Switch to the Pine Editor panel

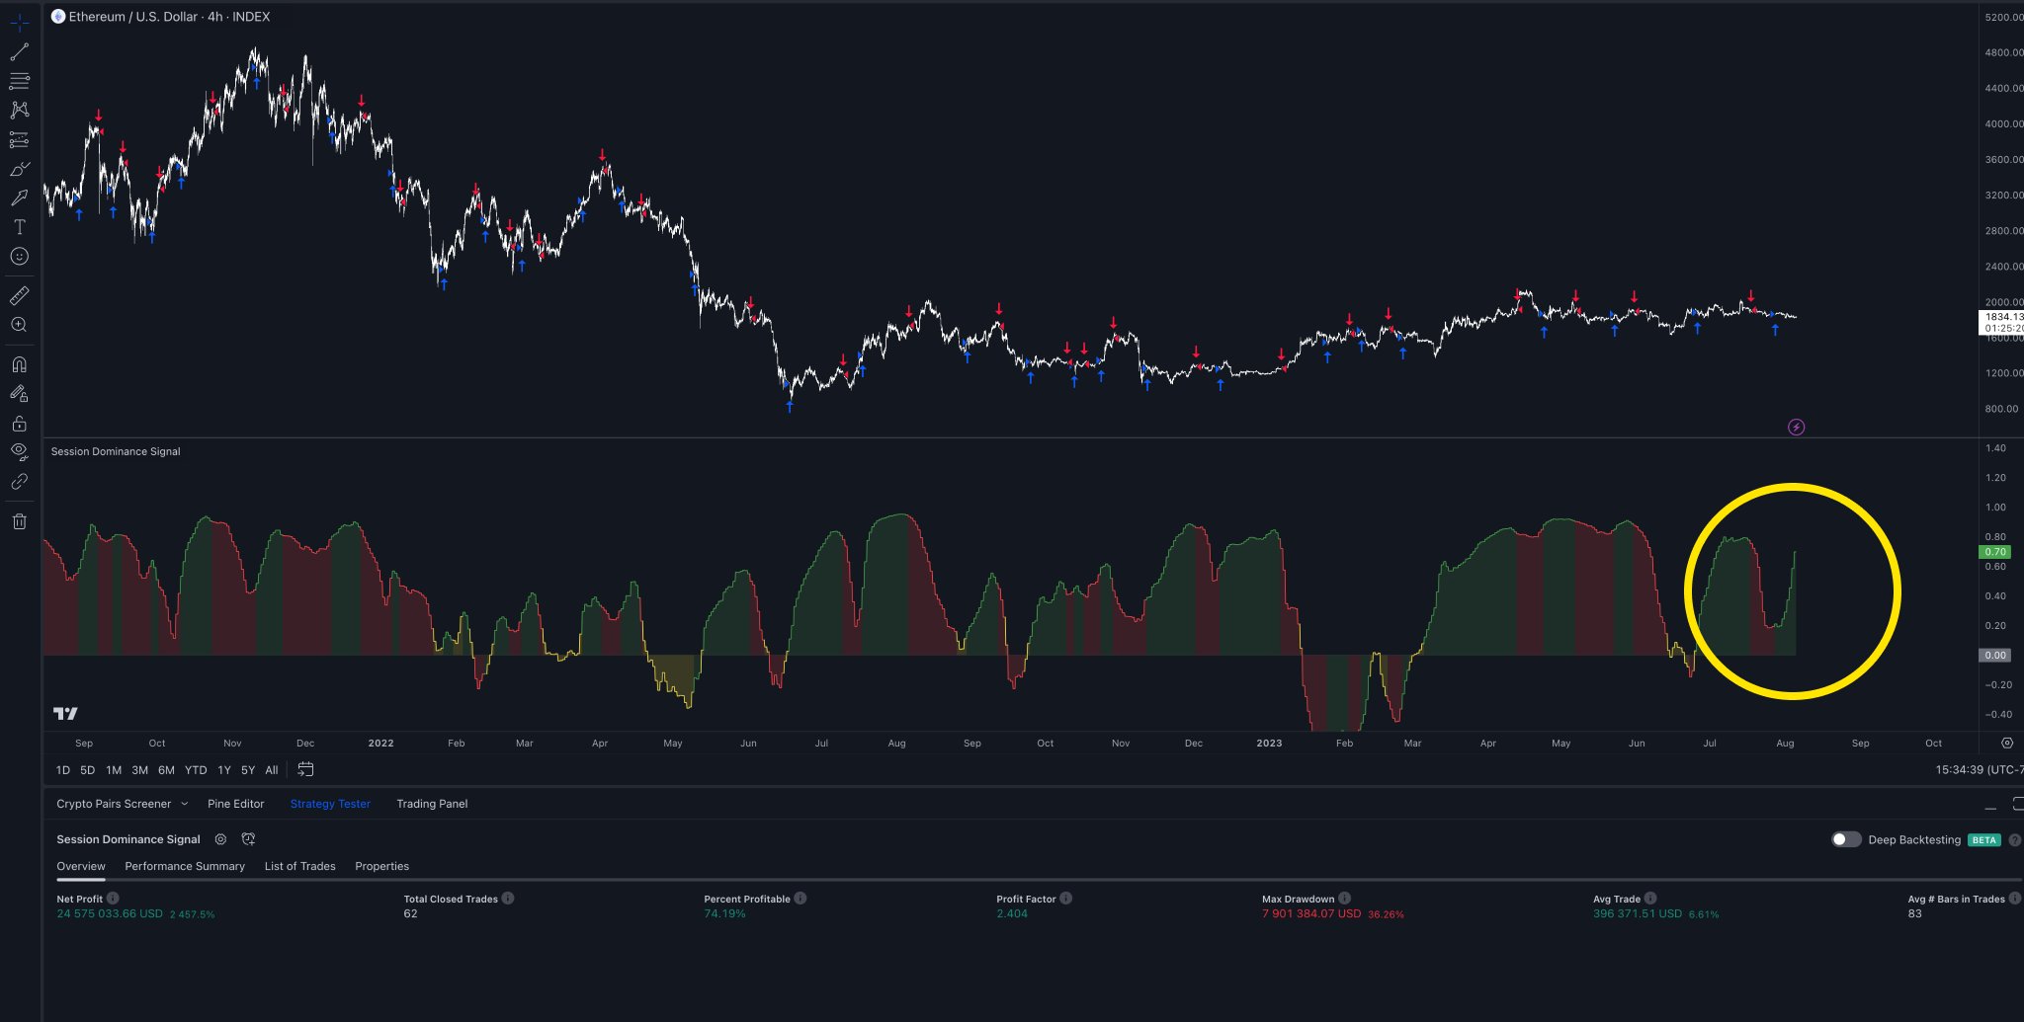click(235, 804)
